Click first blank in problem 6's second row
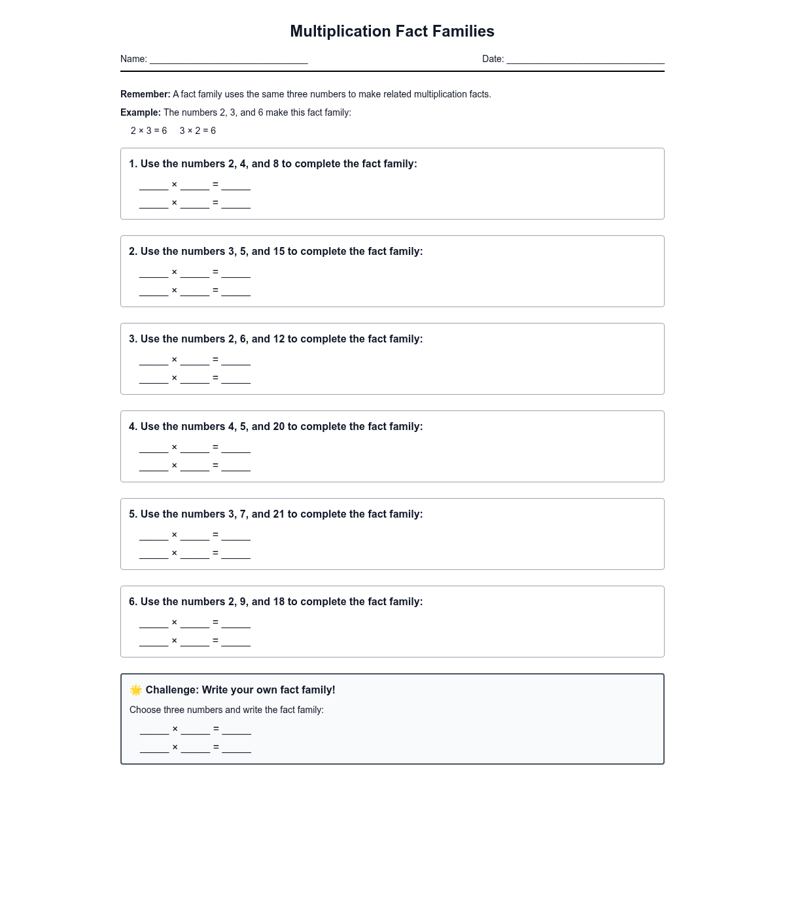Screen dimensions: 785x915 [x=154, y=641]
